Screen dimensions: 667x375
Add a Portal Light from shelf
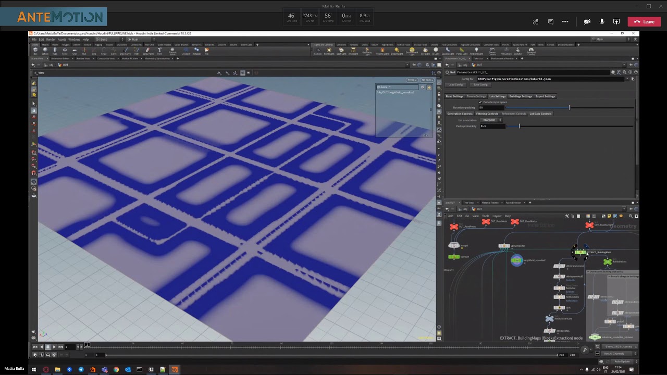tap(462, 51)
